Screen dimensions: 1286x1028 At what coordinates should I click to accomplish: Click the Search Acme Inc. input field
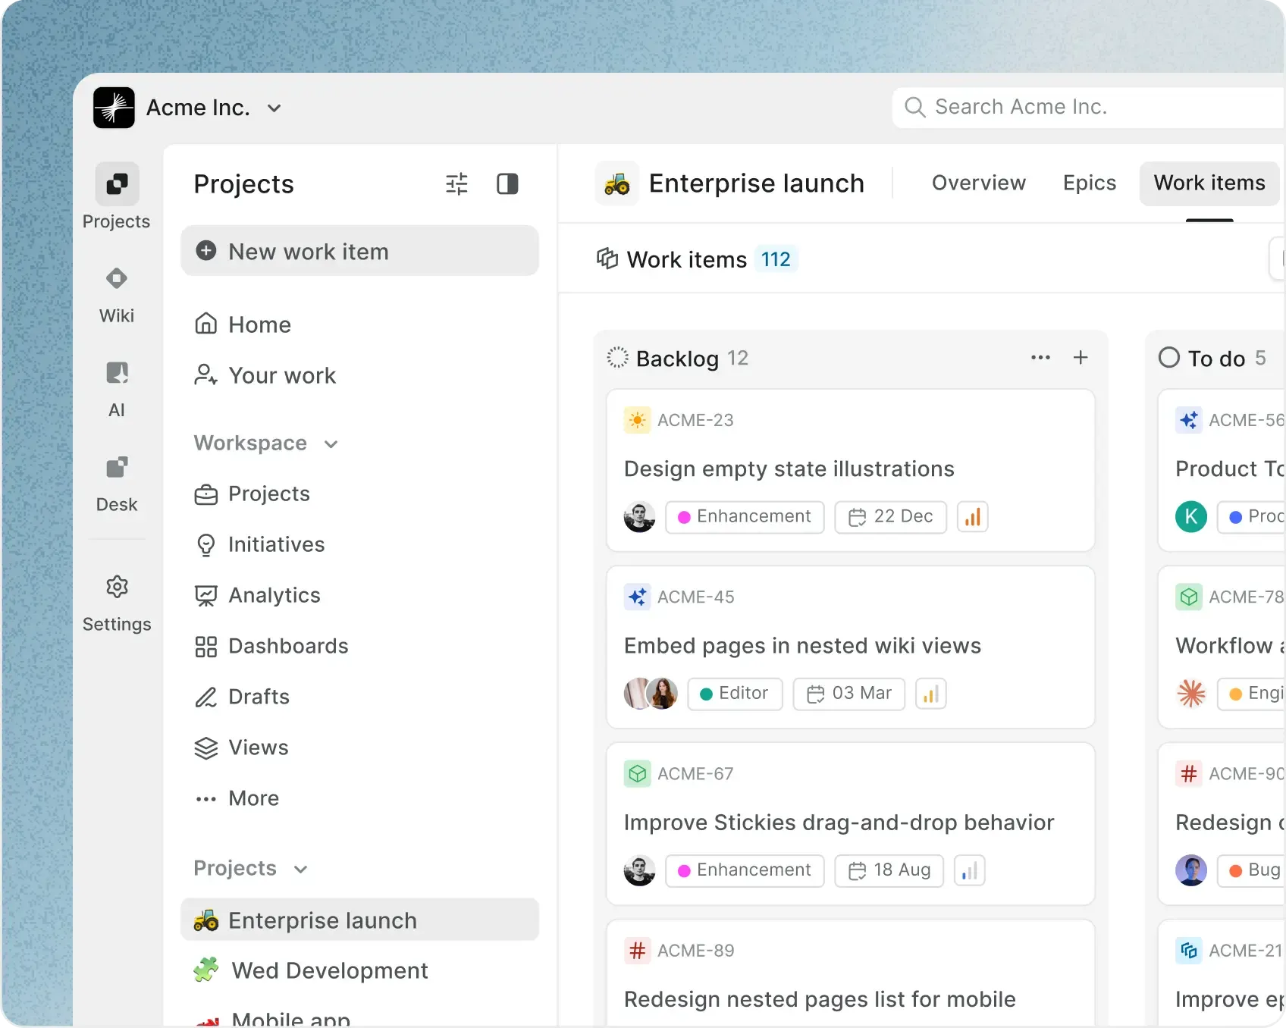coord(1062,107)
